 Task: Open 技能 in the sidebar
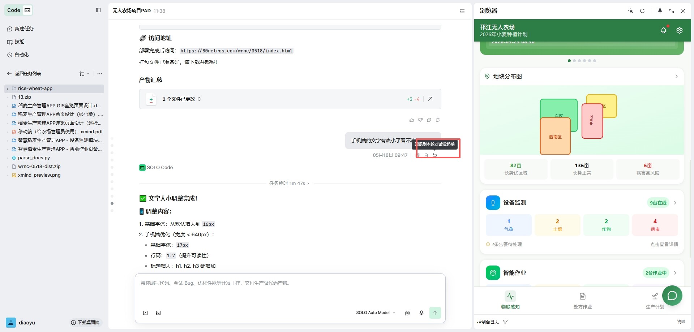pos(16,42)
